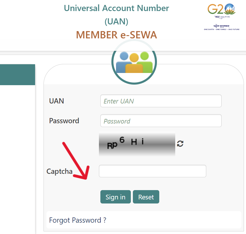Click inside the Password field

point(161,121)
